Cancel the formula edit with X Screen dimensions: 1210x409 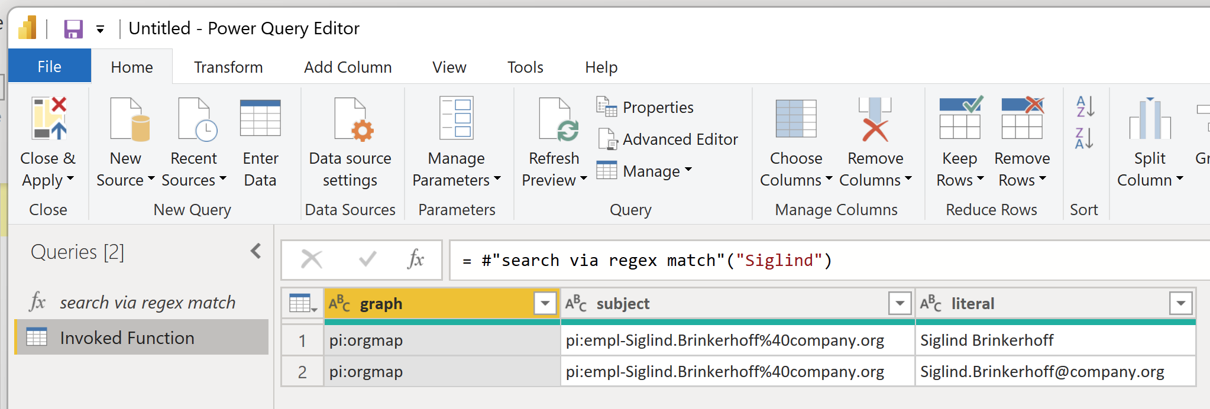(x=312, y=259)
